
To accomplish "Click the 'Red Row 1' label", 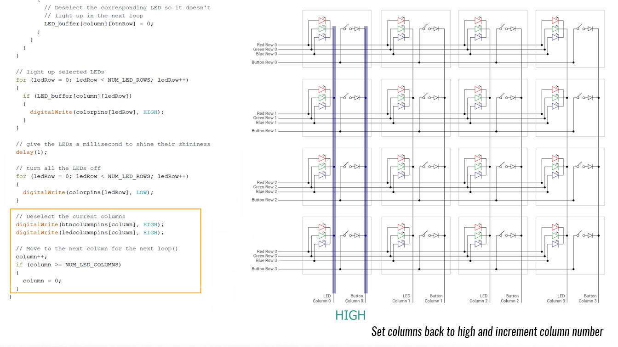I will [x=267, y=113].
